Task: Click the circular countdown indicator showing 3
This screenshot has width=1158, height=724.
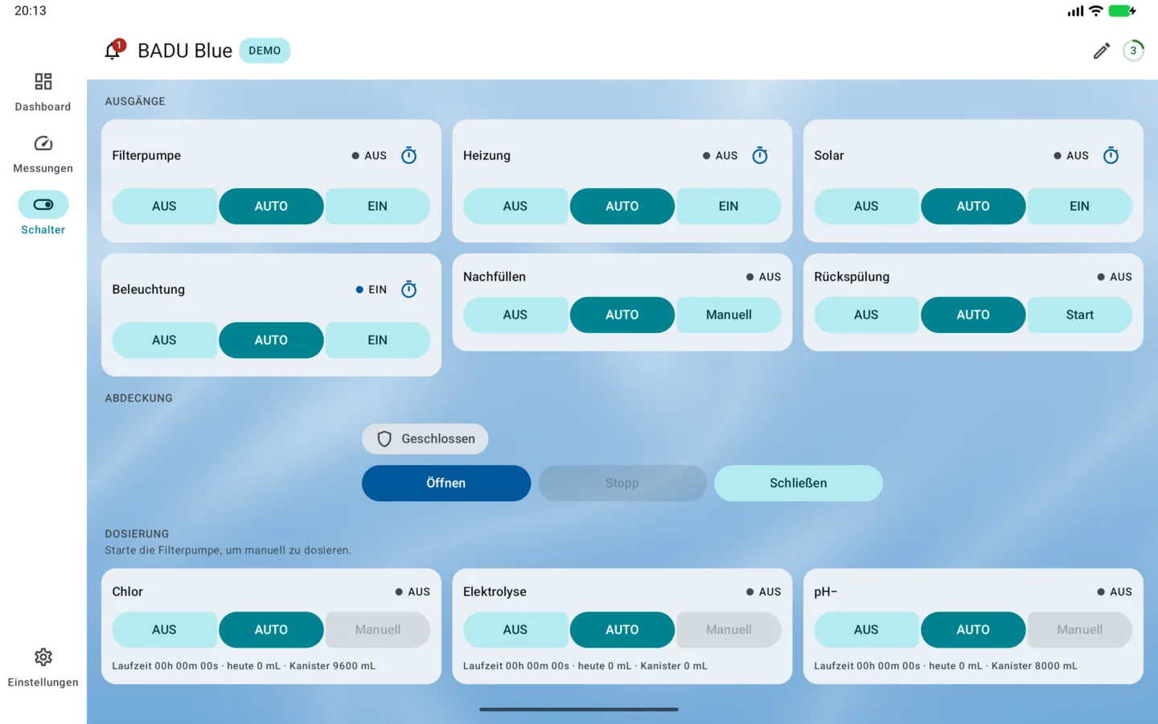Action: (x=1133, y=51)
